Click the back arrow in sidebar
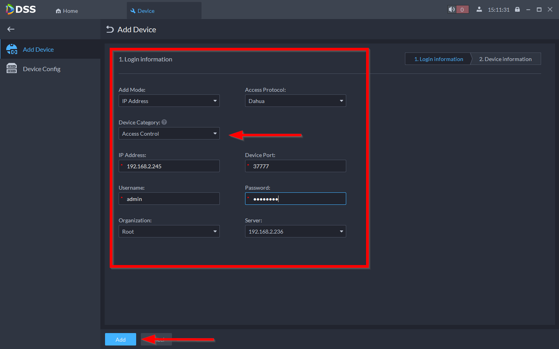 (11, 29)
